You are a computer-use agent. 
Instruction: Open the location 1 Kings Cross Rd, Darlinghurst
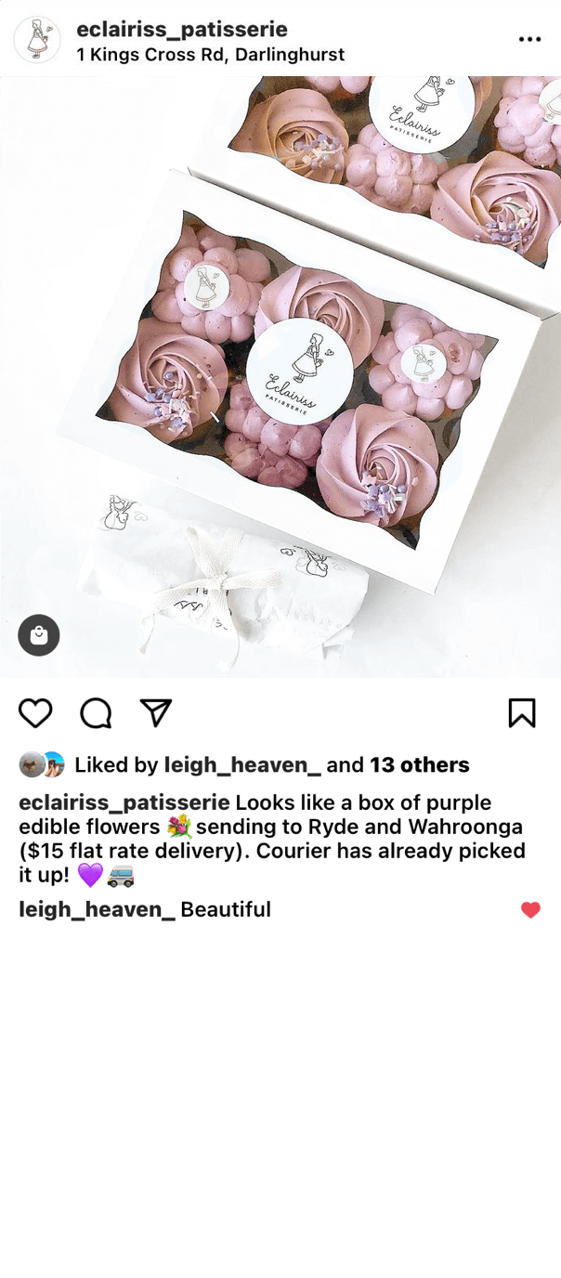(x=210, y=55)
